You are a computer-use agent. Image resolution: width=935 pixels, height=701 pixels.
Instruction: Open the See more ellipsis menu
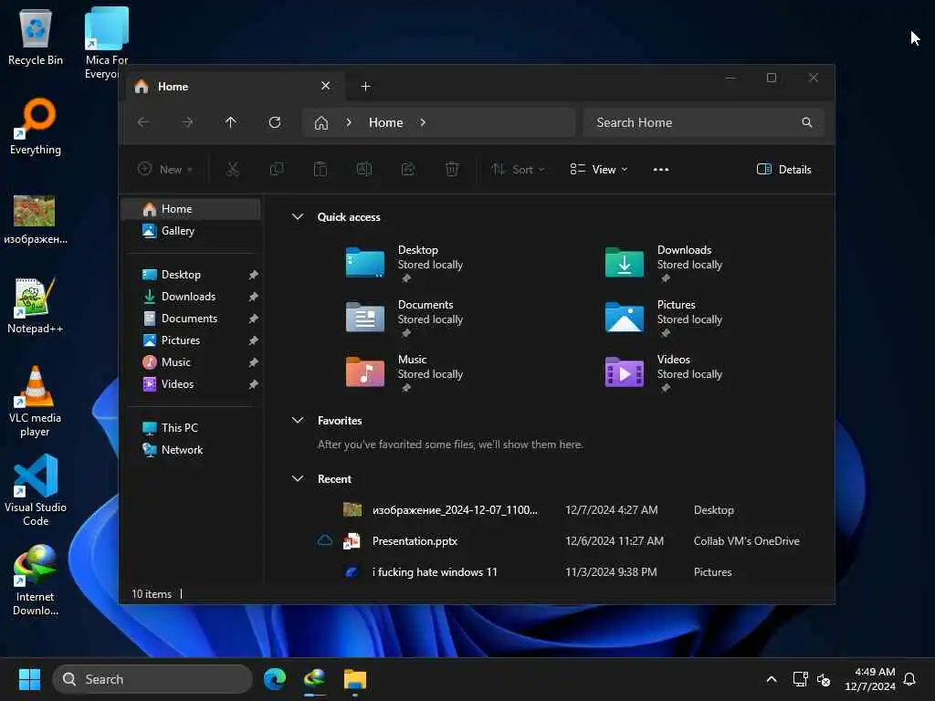click(x=661, y=169)
